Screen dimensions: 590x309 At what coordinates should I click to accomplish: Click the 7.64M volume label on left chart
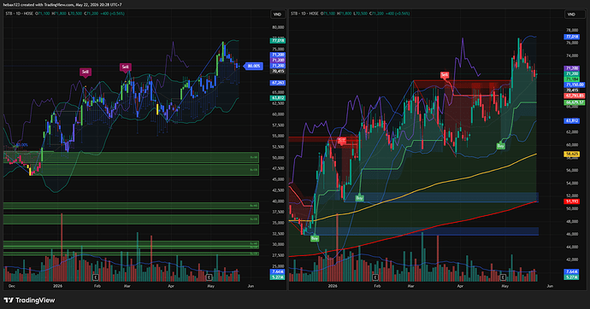tap(278, 271)
